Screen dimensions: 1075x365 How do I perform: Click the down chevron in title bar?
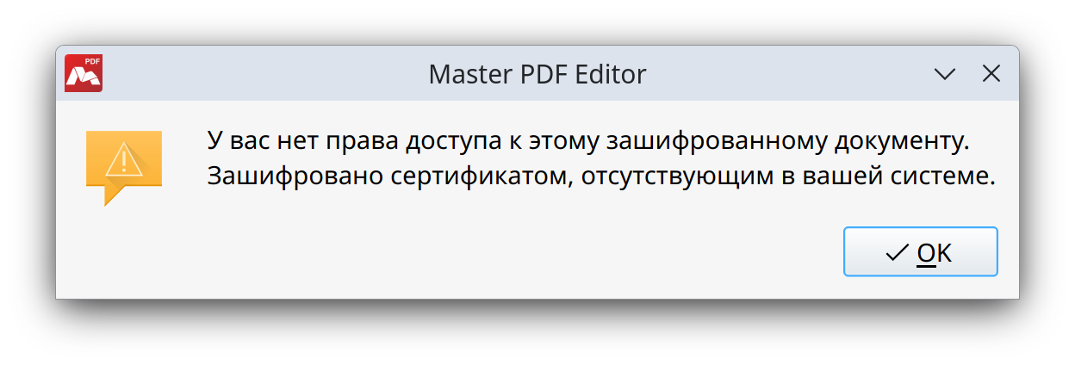coord(945,75)
